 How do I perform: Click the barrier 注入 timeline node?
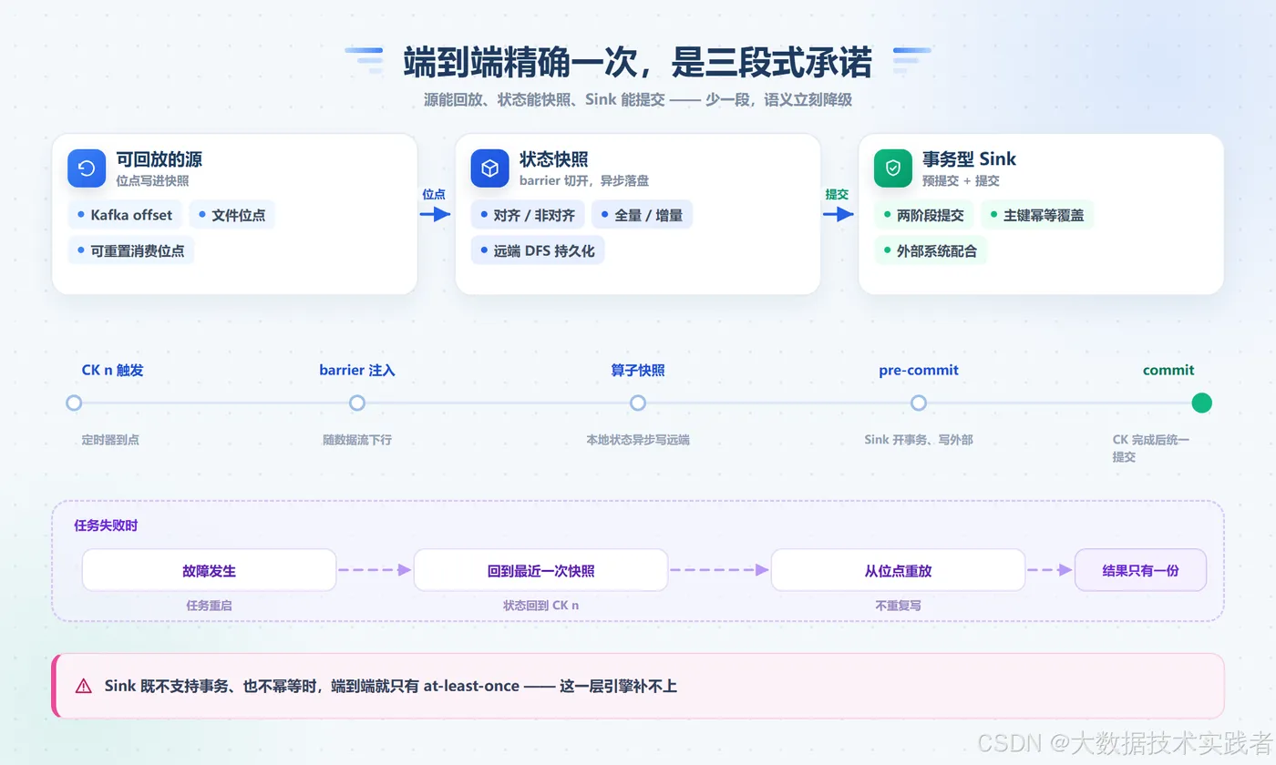coord(357,403)
